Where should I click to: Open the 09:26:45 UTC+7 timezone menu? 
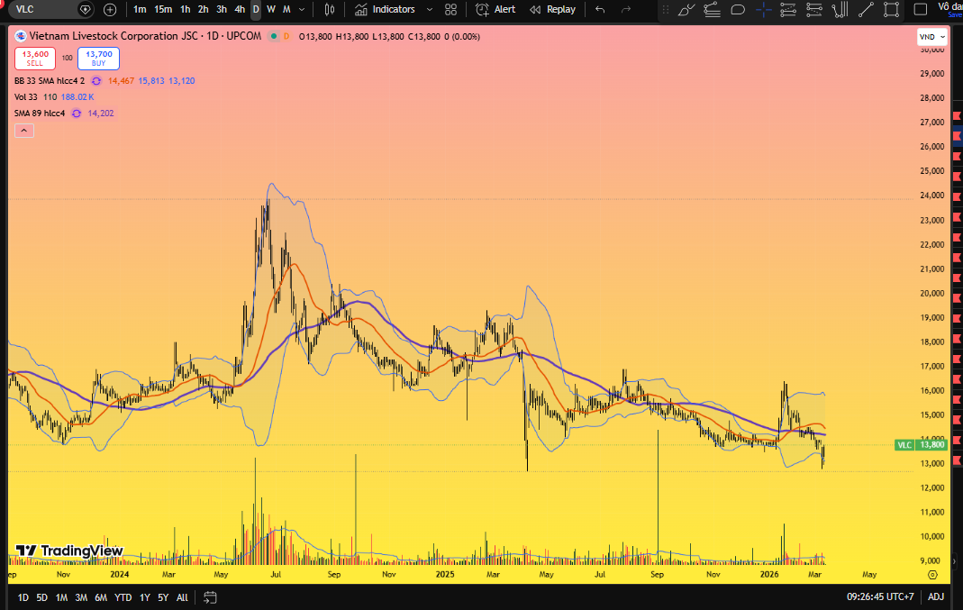coord(880,596)
